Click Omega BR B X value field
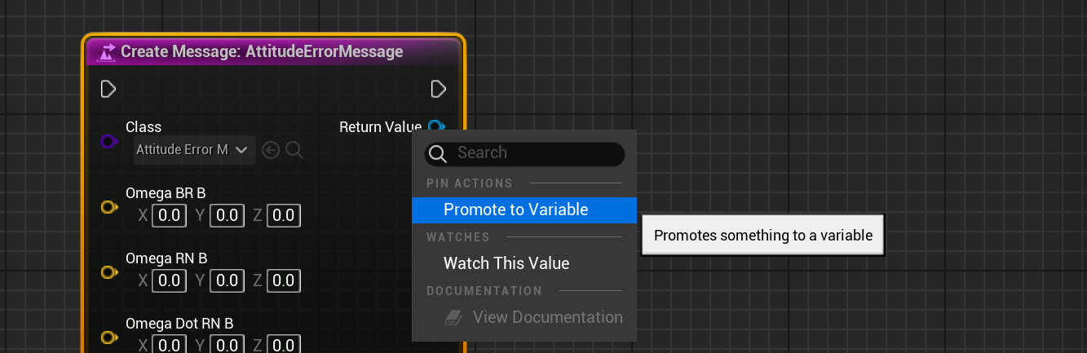 pos(169,216)
